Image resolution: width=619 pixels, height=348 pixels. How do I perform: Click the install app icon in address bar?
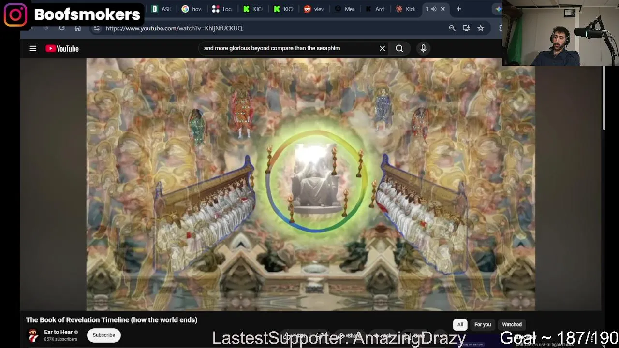(466, 28)
